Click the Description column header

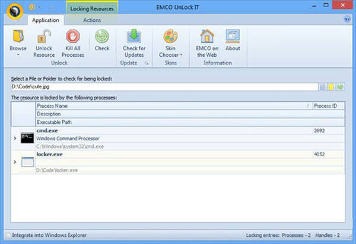190,114
